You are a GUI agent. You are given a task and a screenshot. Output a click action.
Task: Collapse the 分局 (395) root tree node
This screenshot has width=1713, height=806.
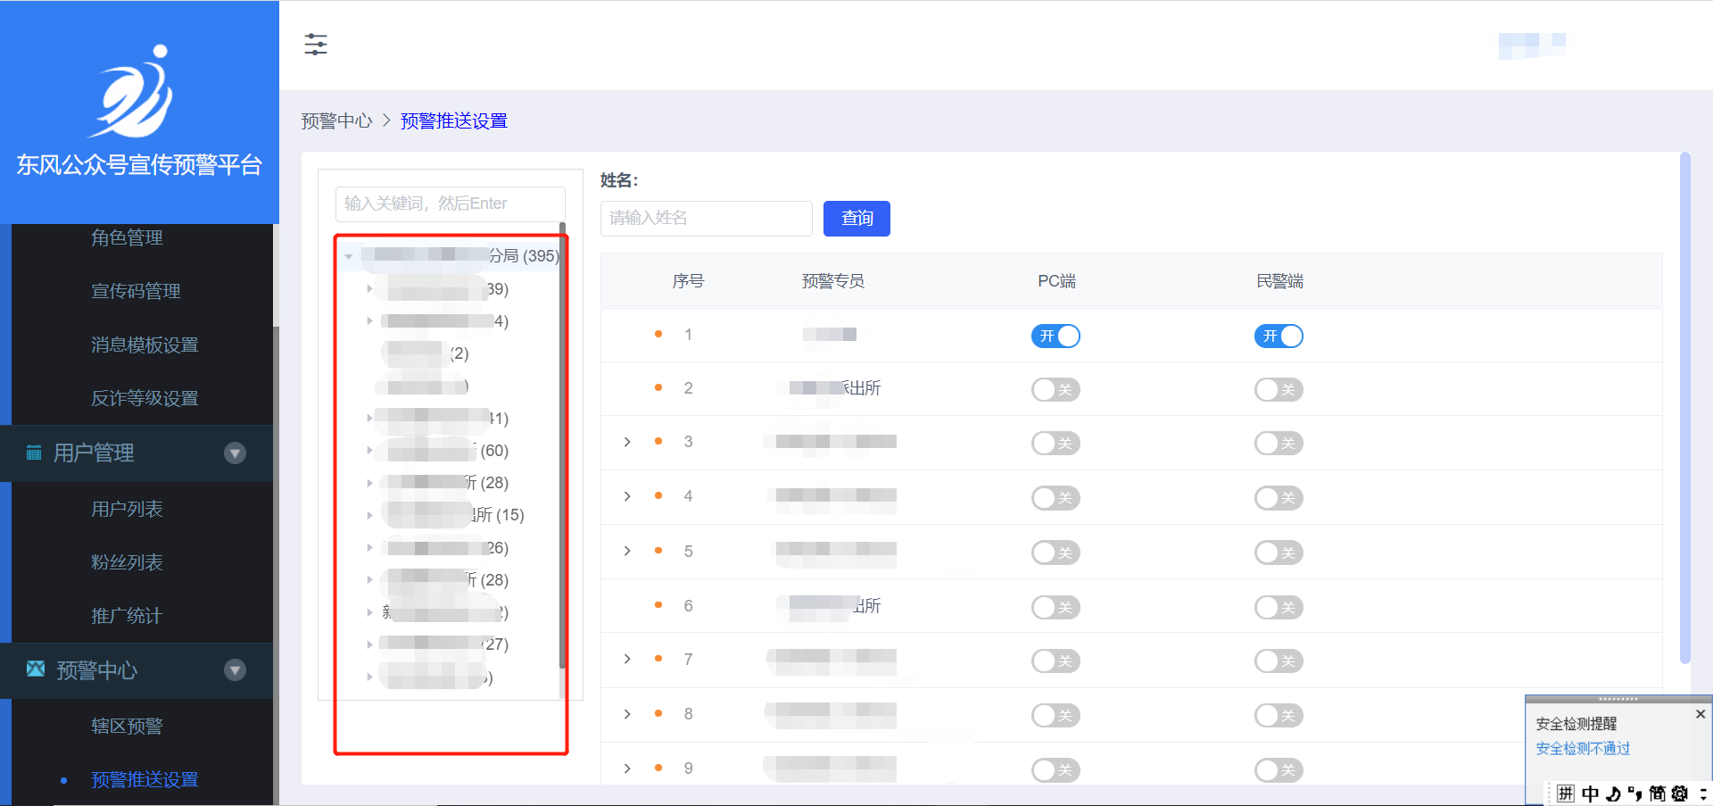pos(349,256)
